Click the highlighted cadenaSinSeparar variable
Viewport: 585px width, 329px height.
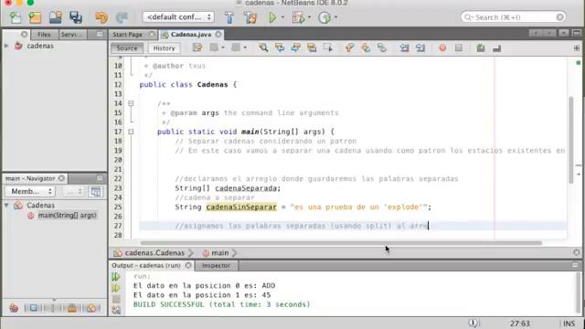point(241,207)
